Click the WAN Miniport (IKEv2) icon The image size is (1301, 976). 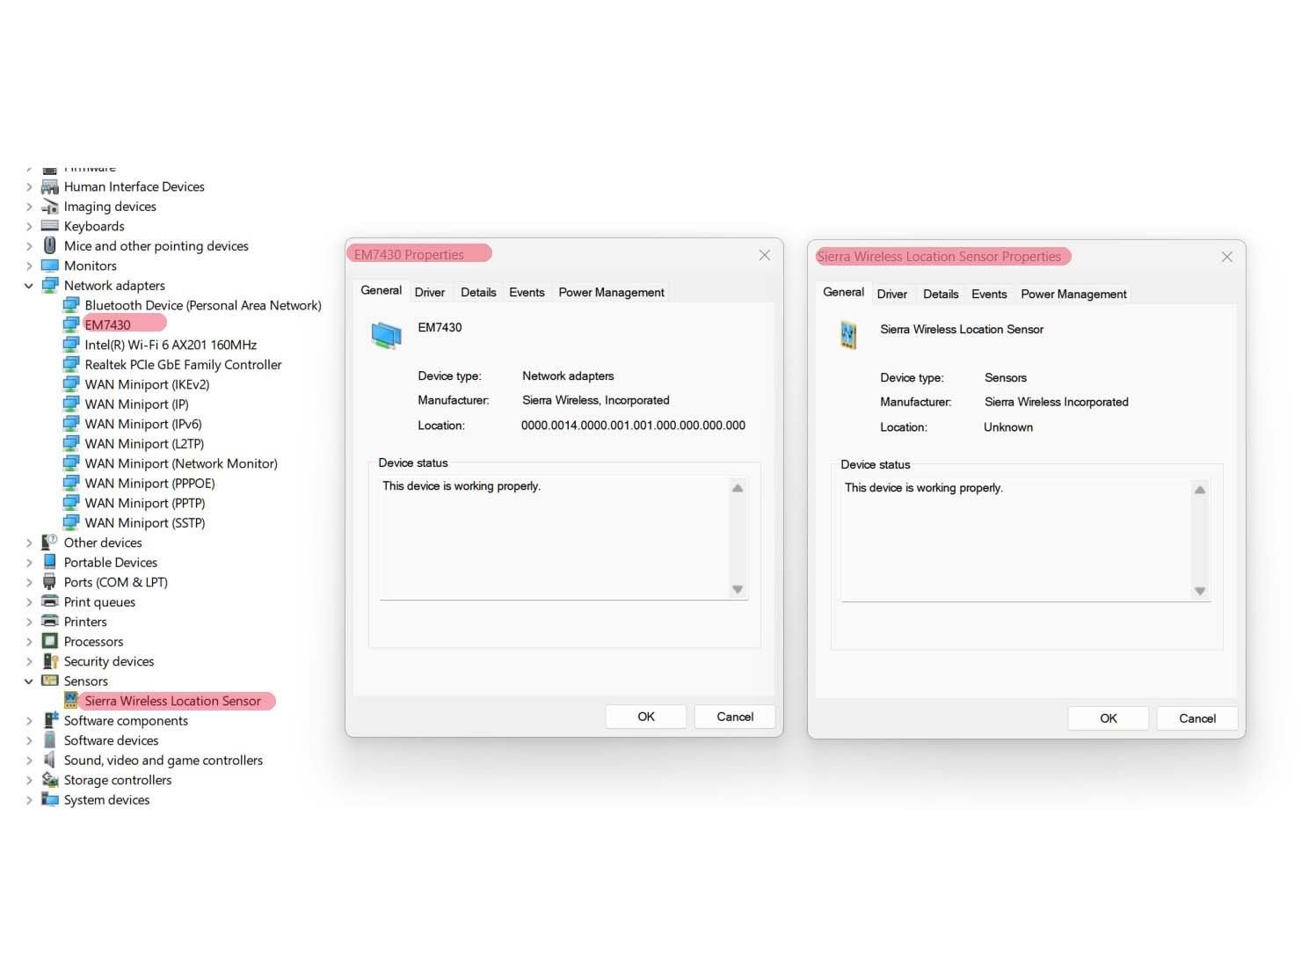click(71, 384)
